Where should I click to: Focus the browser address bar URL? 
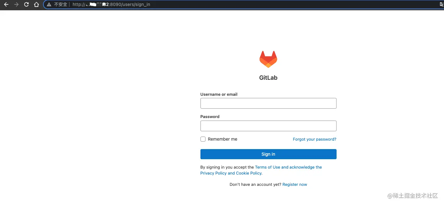pos(111,4)
